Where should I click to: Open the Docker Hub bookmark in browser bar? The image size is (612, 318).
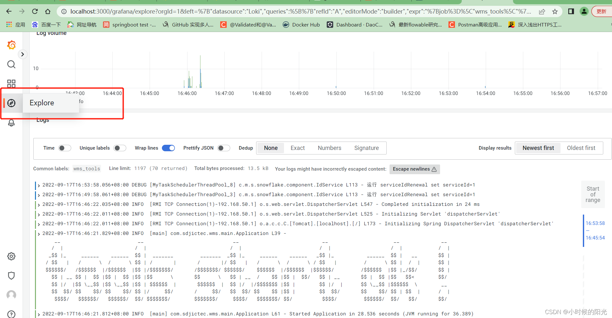click(301, 24)
